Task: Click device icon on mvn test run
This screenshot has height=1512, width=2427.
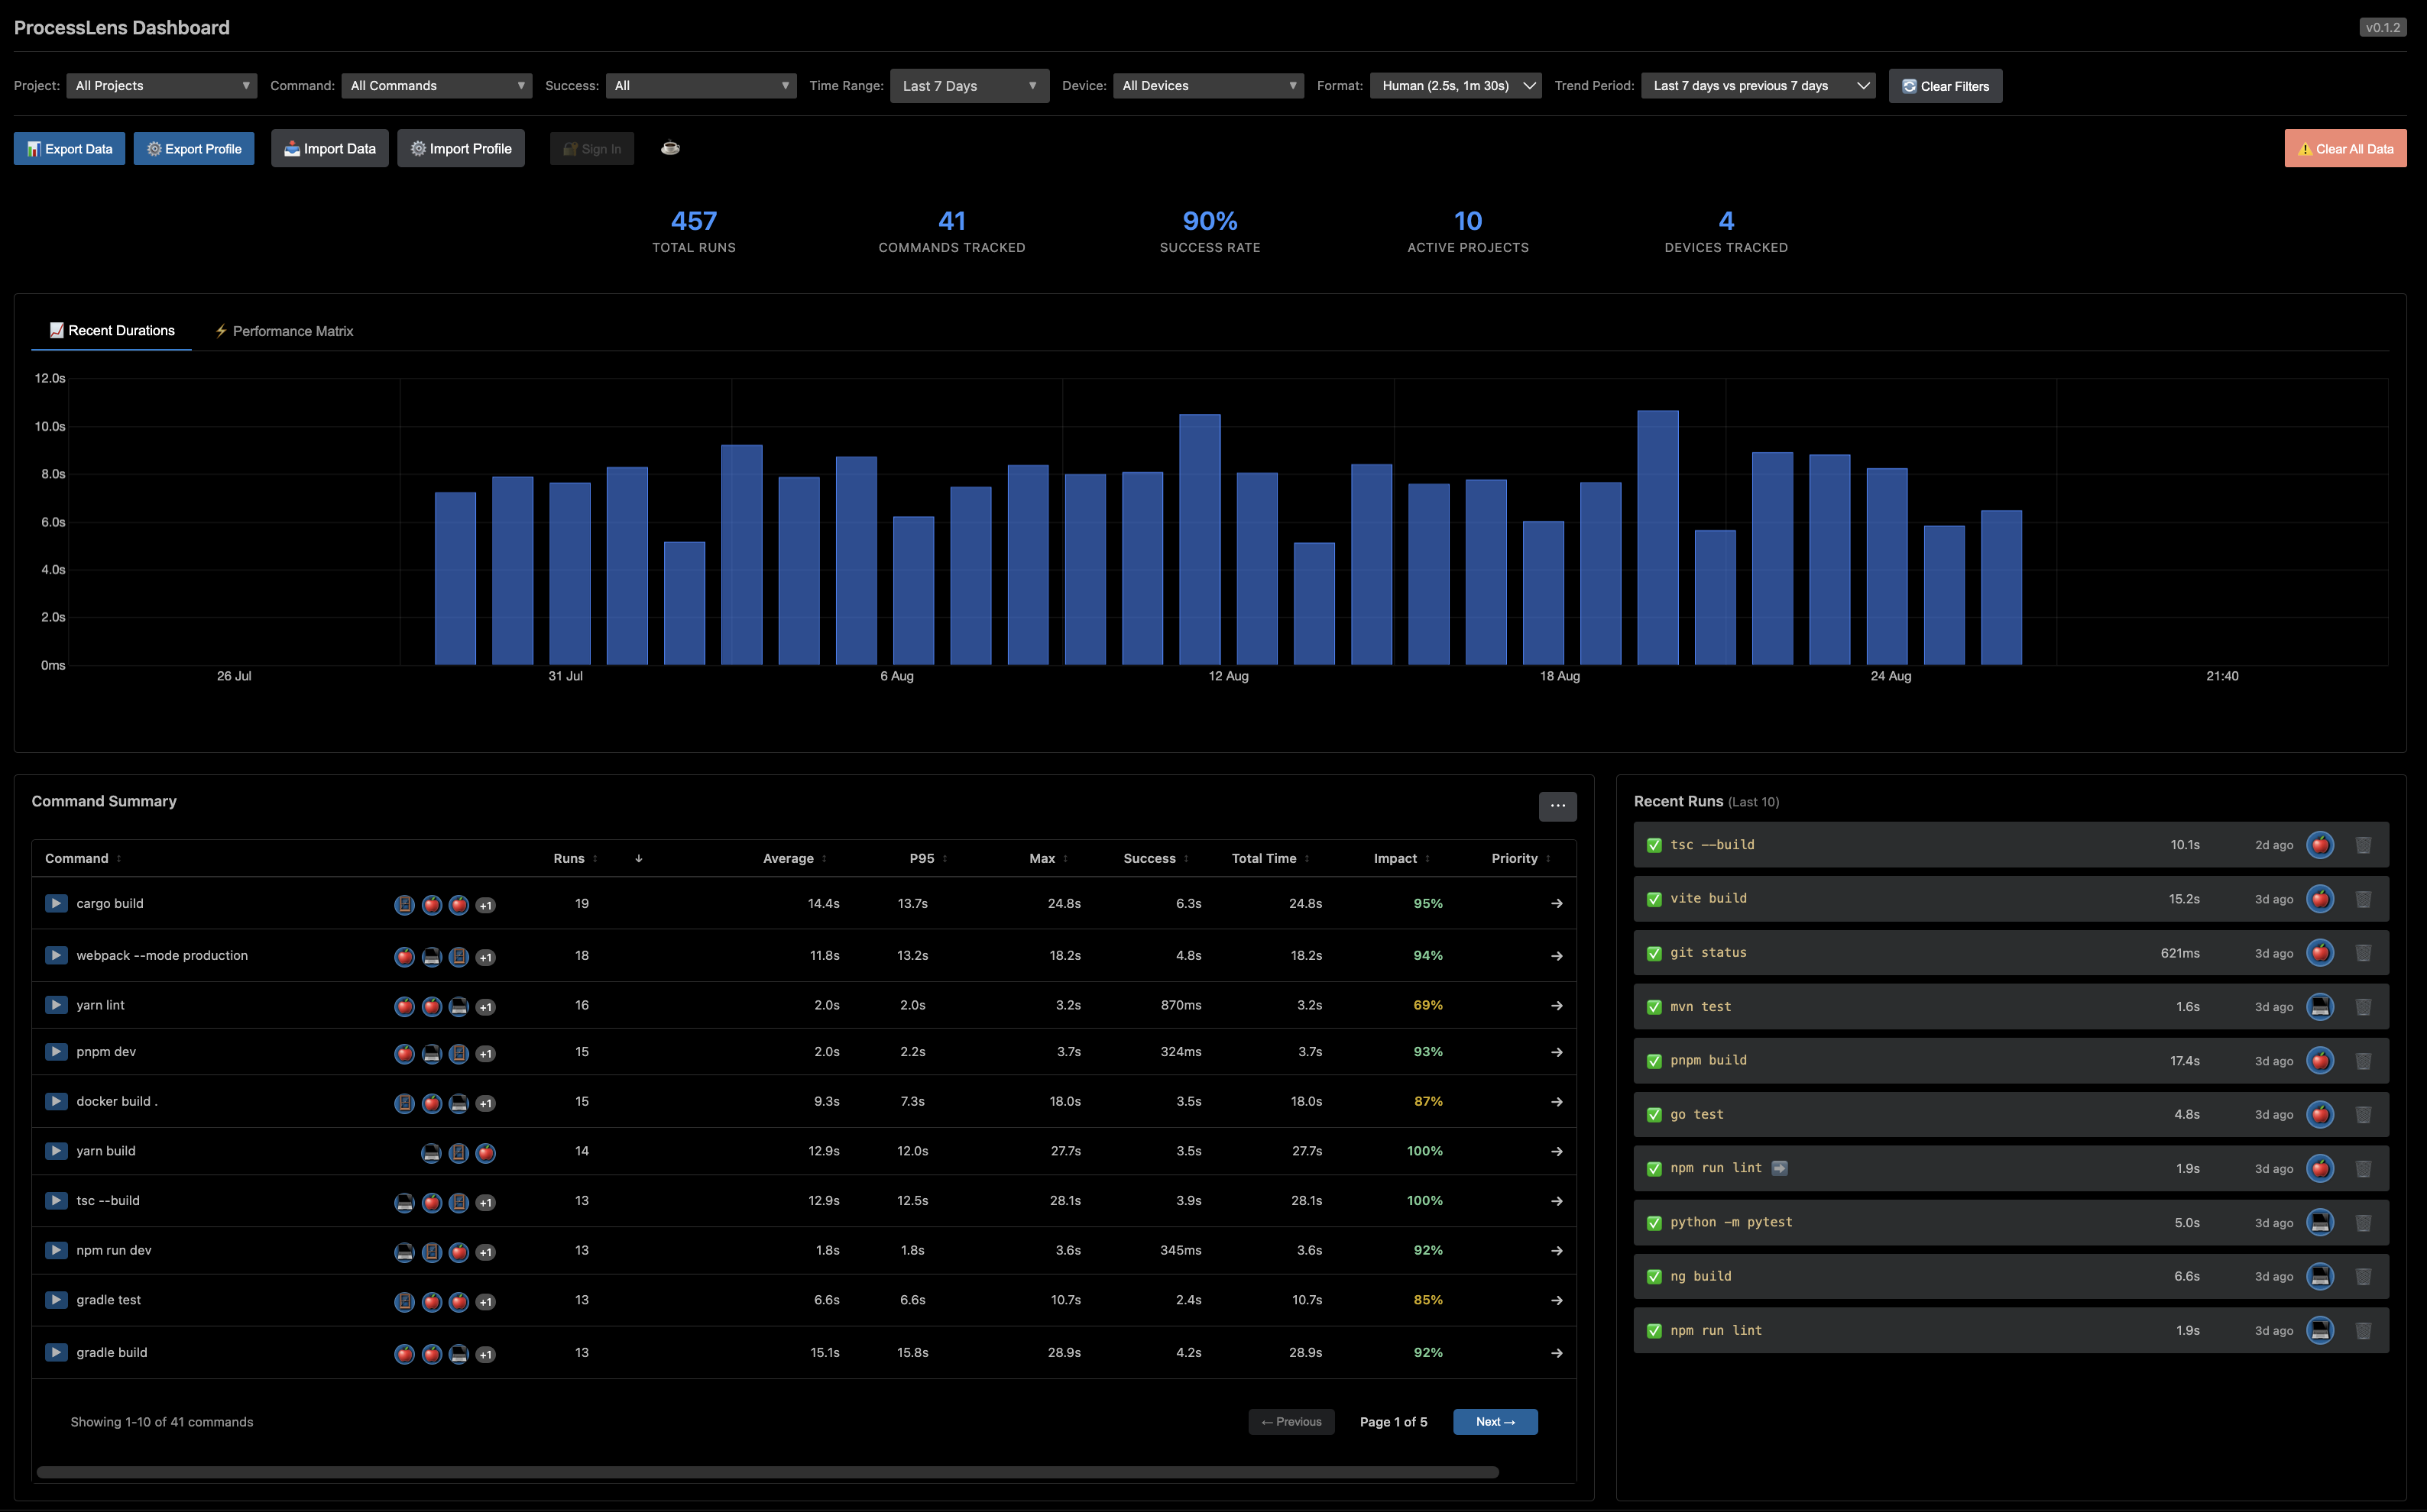Action: point(2320,1007)
